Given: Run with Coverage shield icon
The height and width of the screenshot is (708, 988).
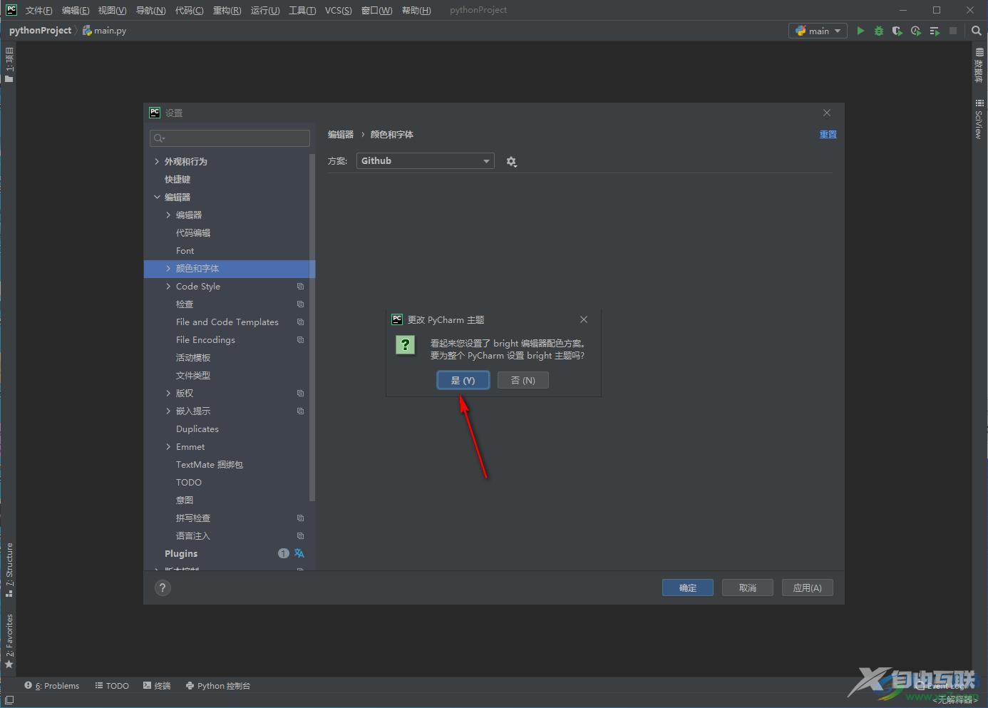Looking at the screenshot, I should pos(897,31).
